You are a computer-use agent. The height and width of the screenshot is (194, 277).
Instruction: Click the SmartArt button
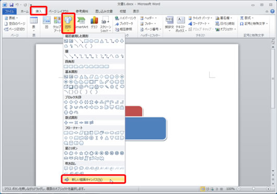tap(82, 22)
